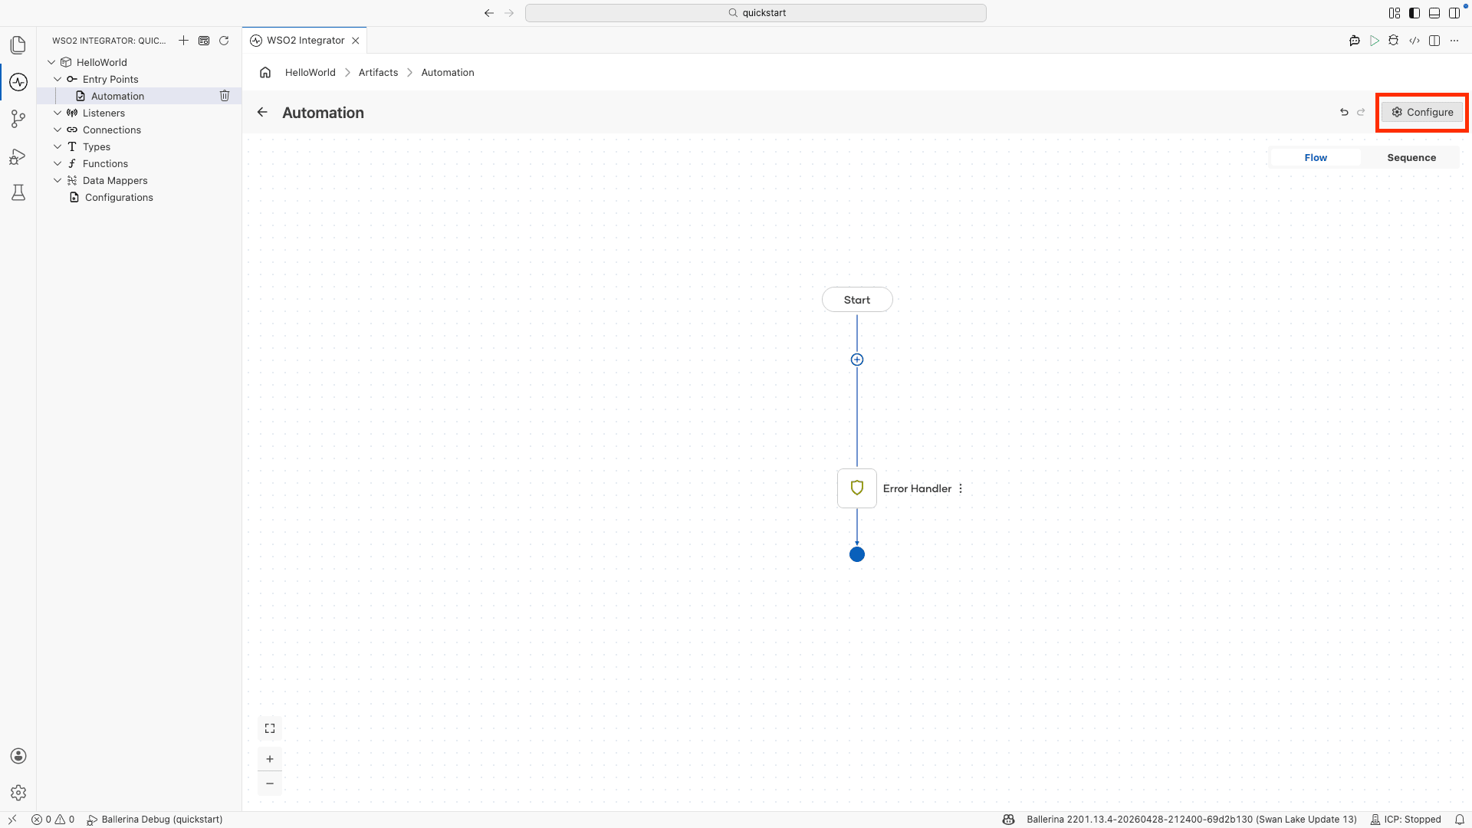Viewport: 1472px width, 828px height.
Task: Switch the diagram to Sequence view
Action: point(1411,158)
